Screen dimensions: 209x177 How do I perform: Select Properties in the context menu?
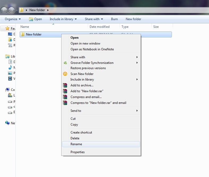pyautogui.click(x=77, y=152)
